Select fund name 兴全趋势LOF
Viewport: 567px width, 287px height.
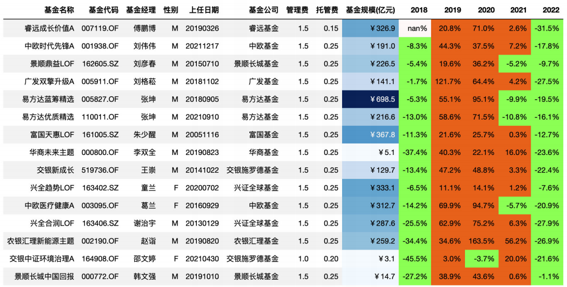(53, 188)
